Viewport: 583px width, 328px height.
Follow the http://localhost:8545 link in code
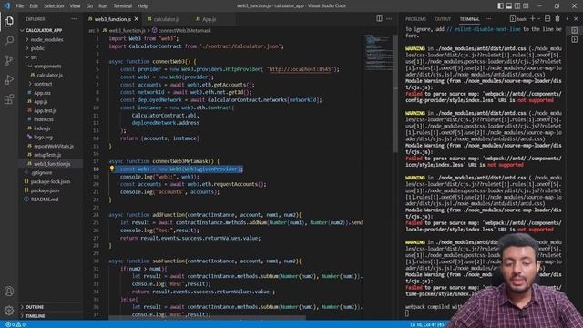[x=300, y=69]
